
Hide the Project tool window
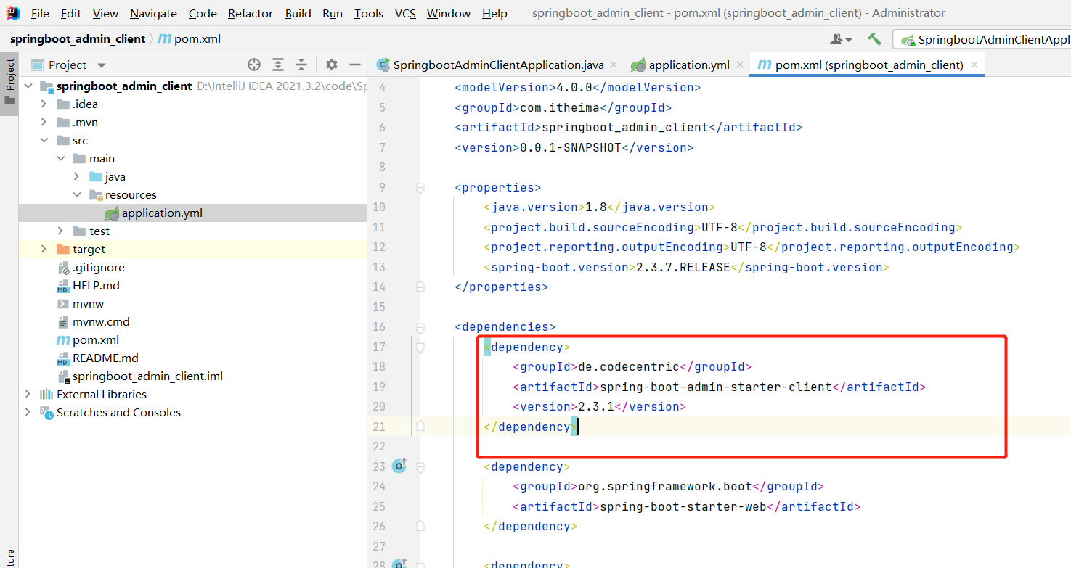(x=355, y=65)
